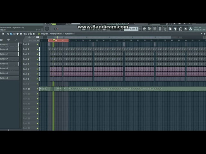Click the horizontal playlist scrollbar
Image resolution: width=206 pixels, height=154 pixels.
(109, 37)
